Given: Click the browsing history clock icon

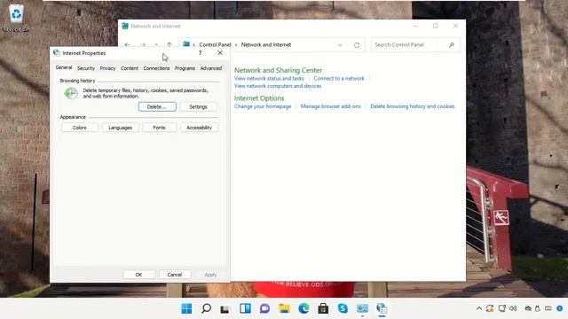Looking at the screenshot, I should point(71,93).
